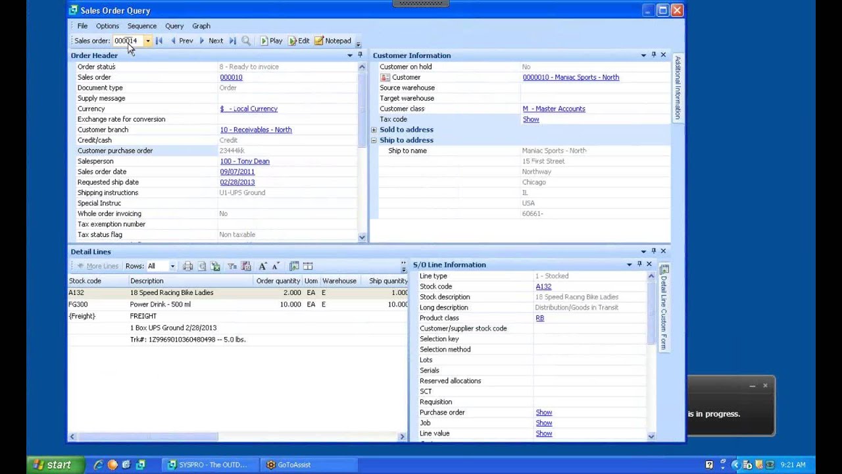Jump to the first sales order record
This screenshot has height=474, width=842.
pyautogui.click(x=159, y=41)
